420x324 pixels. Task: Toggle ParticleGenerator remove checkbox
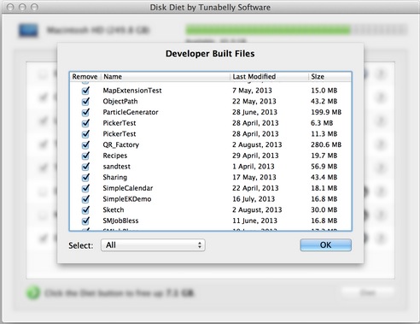coord(85,112)
